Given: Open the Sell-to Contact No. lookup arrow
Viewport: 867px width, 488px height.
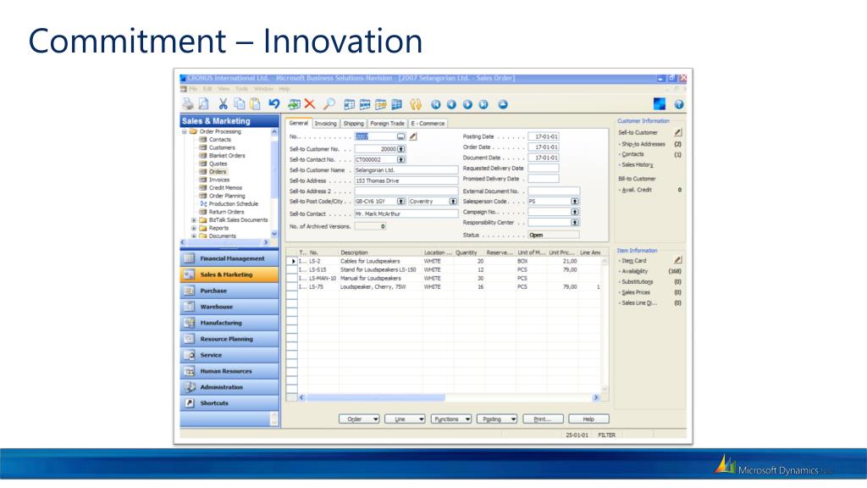Looking at the screenshot, I should [400, 159].
